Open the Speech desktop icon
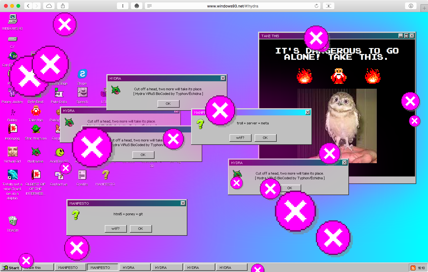This screenshot has width=428, height=272. click(x=82, y=92)
